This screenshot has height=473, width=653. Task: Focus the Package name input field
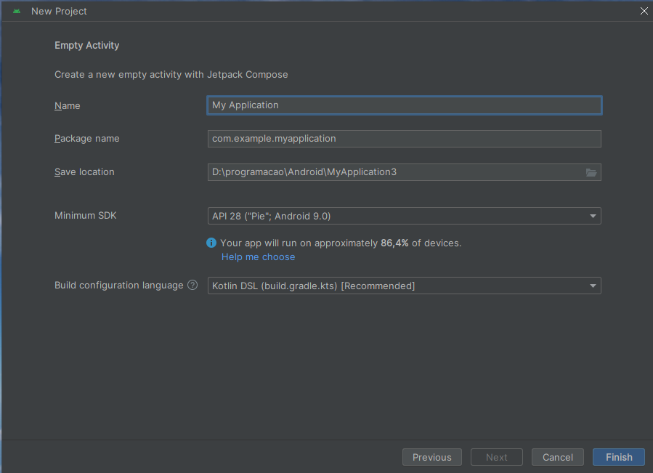click(405, 138)
